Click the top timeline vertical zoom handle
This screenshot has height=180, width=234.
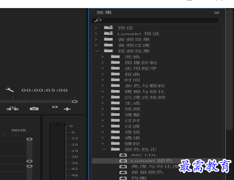click(x=29, y=139)
